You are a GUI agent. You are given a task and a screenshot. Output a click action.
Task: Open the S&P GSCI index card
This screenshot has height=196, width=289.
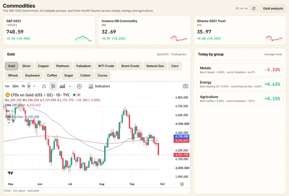point(49,30)
